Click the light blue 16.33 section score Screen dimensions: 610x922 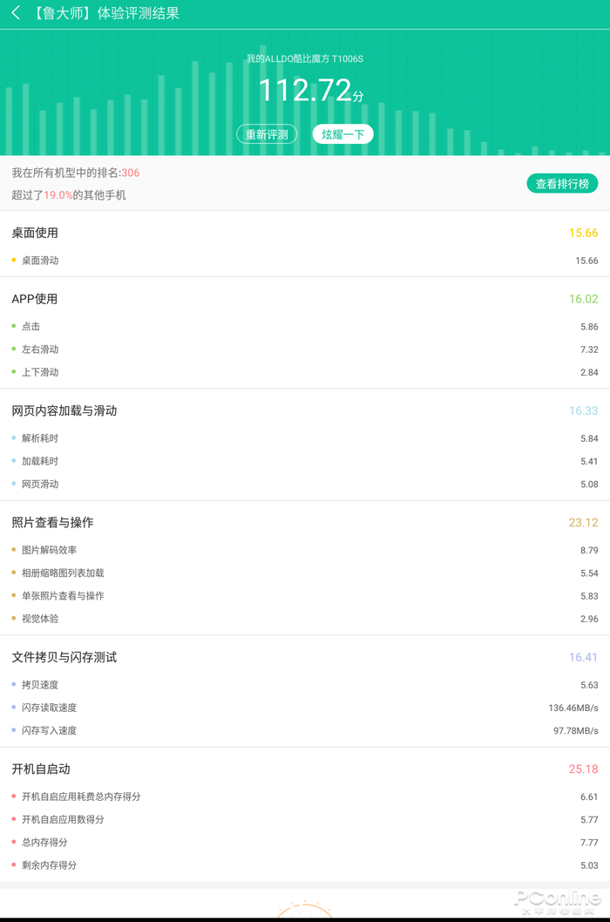(583, 410)
